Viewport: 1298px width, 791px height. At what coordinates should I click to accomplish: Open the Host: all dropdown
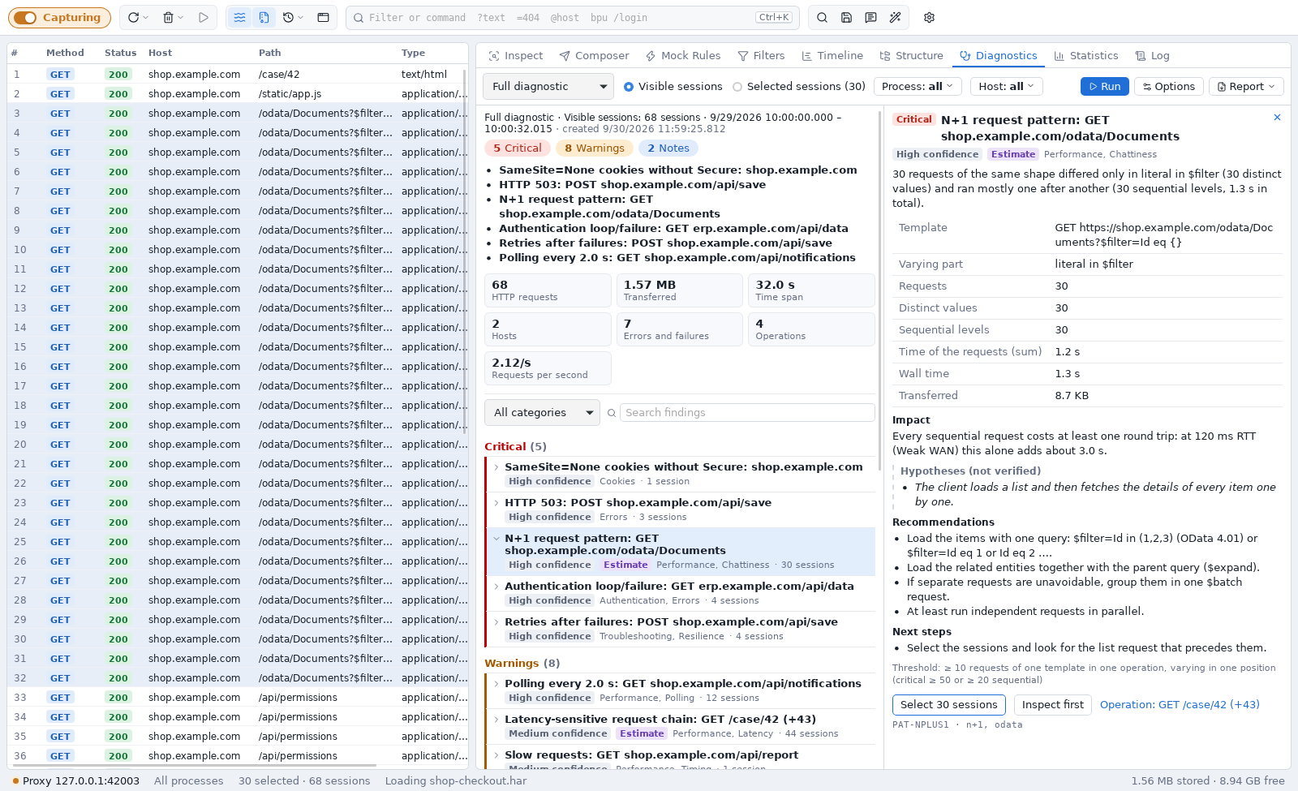[x=1006, y=86]
